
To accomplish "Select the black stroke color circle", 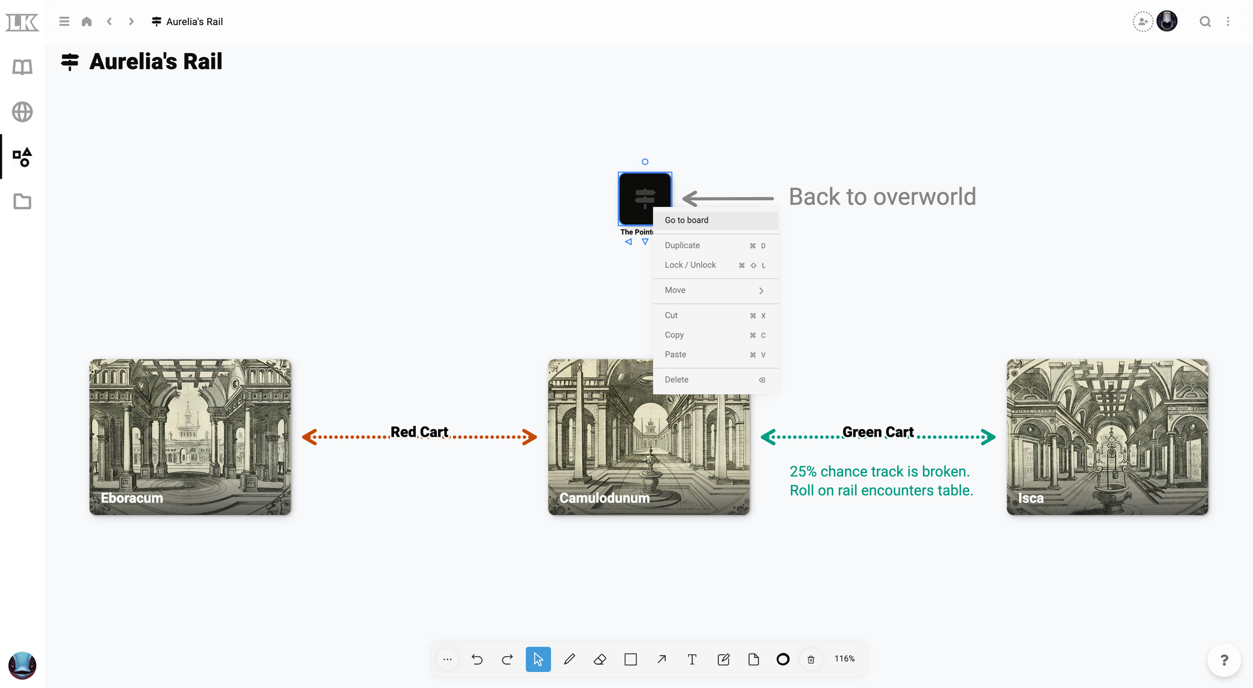I will coord(782,659).
